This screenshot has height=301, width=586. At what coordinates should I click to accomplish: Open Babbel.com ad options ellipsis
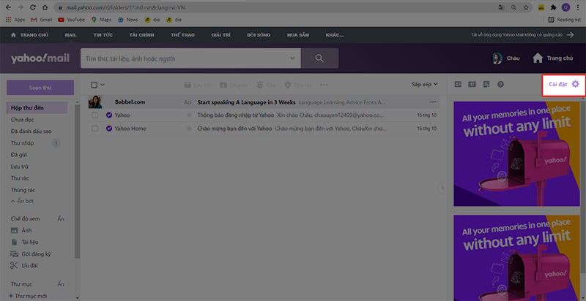433,102
